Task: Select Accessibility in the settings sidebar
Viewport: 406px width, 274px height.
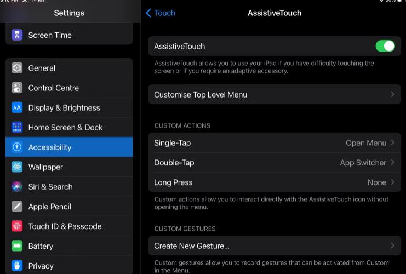Action: pyautogui.click(x=69, y=147)
